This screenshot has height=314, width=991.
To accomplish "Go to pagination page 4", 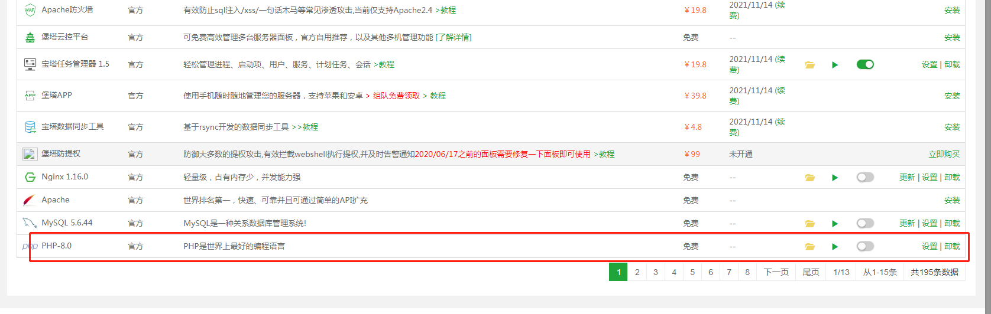I will 674,272.
